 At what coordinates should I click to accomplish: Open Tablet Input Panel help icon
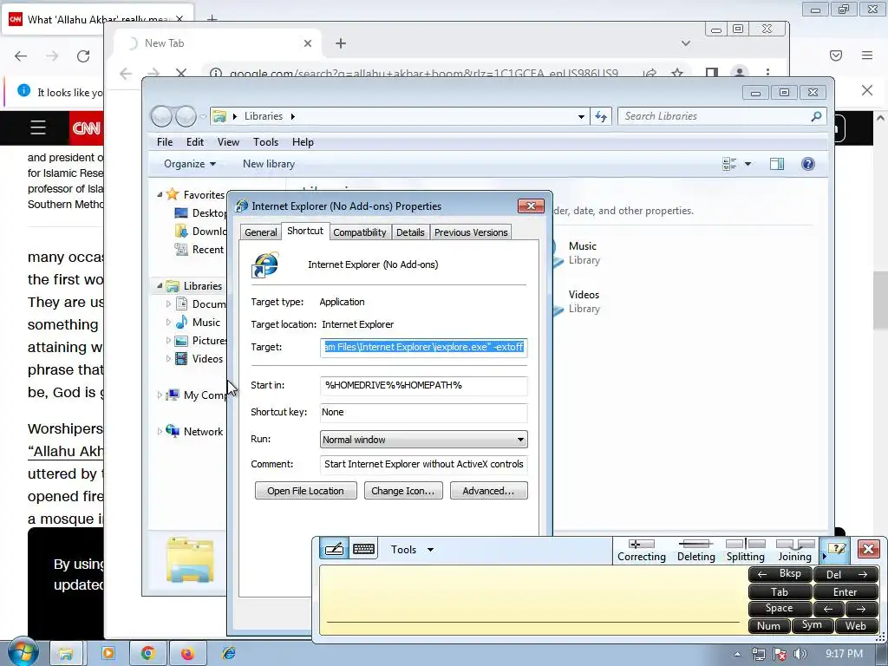coord(837,549)
